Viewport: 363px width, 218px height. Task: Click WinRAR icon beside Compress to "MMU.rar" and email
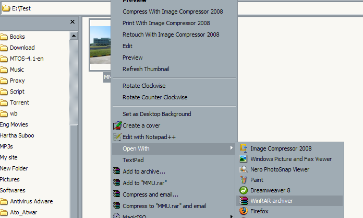[117, 205]
